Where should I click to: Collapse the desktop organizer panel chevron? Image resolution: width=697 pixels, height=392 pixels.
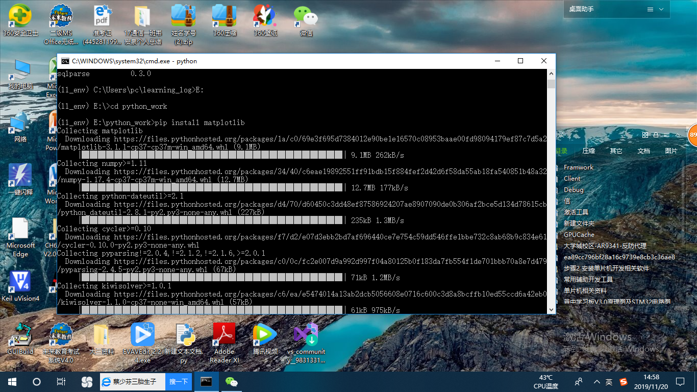point(677,135)
